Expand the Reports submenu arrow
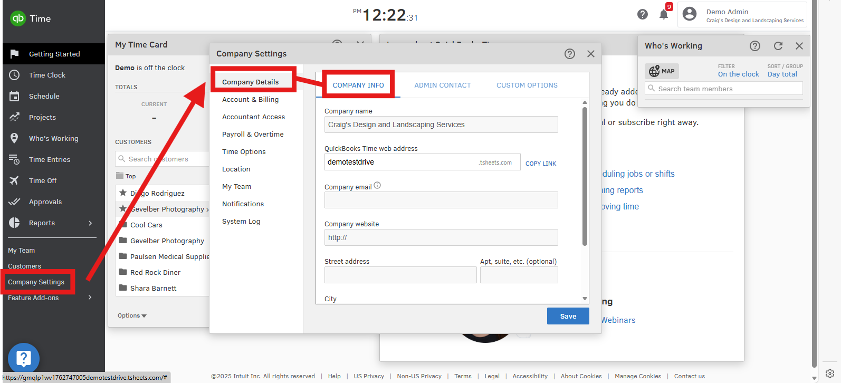This screenshot has width=841, height=383. (90, 223)
